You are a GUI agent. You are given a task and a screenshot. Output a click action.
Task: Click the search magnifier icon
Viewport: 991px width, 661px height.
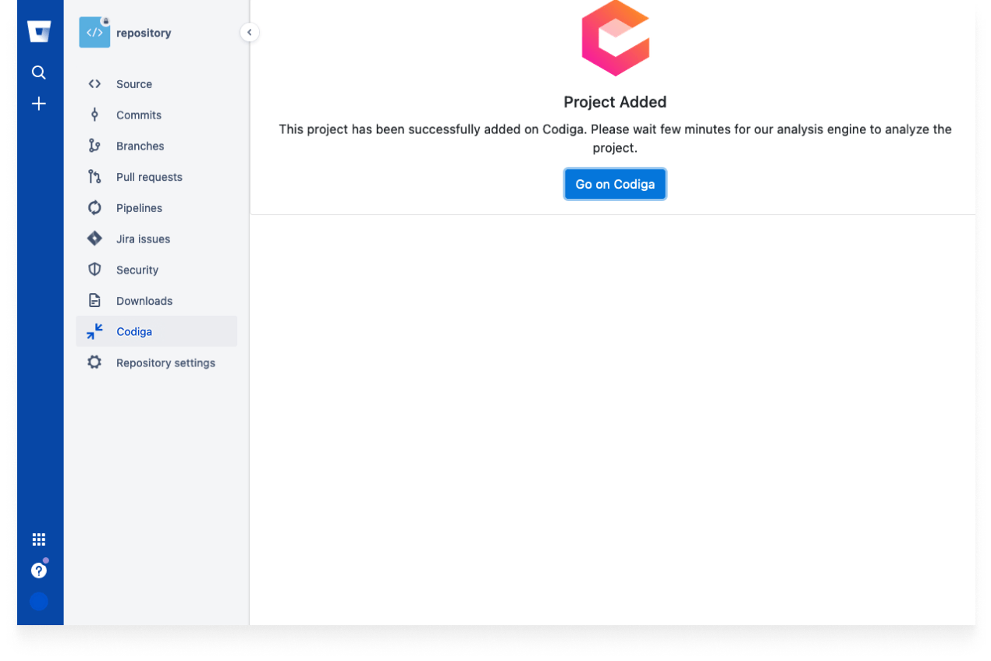[x=39, y=72]
